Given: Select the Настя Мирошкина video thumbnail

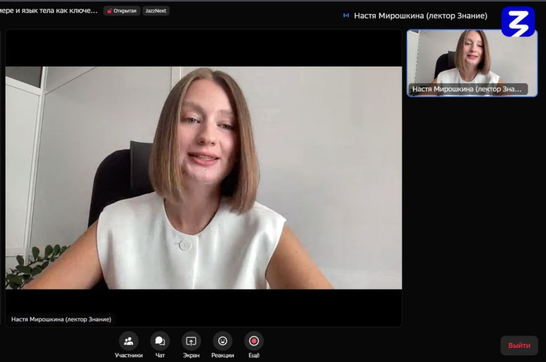Looking at the screenshot, I should click(472, 63).
